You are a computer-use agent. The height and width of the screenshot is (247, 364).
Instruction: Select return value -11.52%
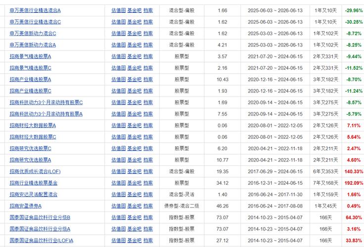(354, 68)
